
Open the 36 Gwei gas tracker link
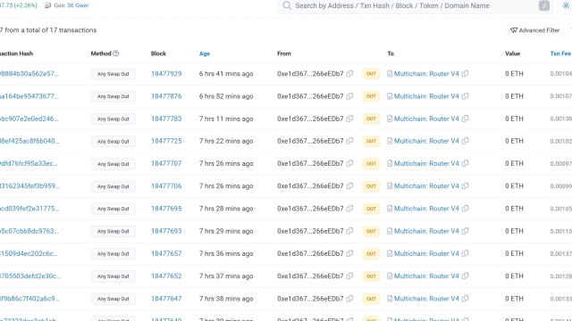click(x=78, y=5)
